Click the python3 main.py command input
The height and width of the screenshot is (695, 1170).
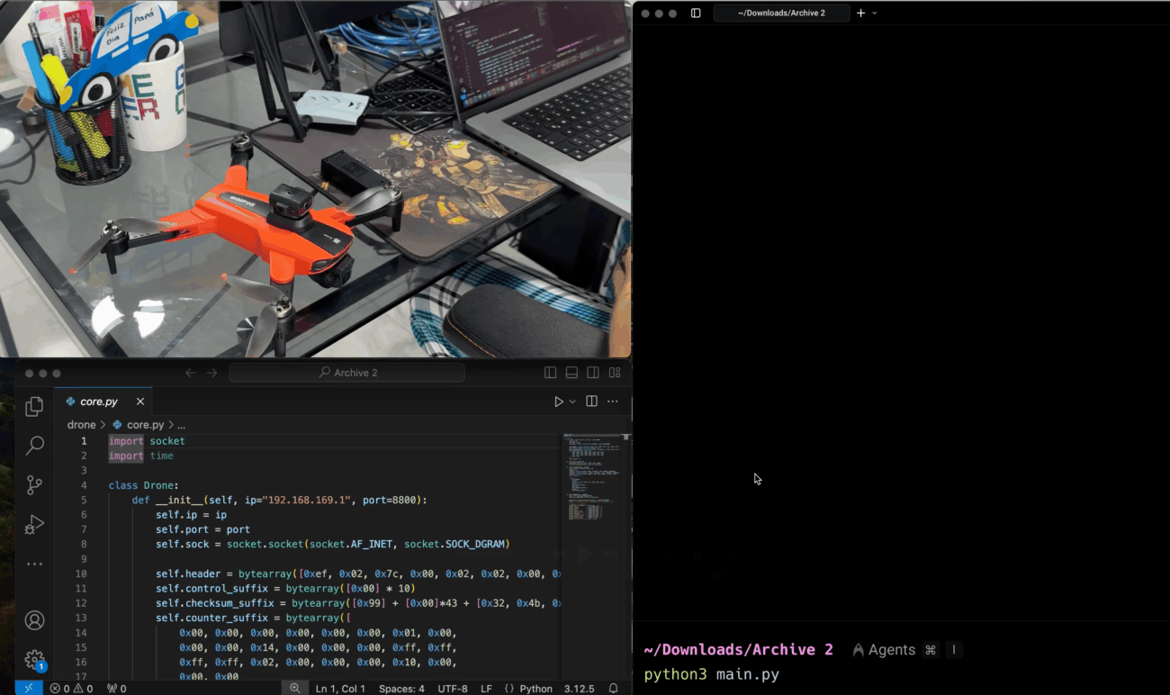(x=712, y=674)
